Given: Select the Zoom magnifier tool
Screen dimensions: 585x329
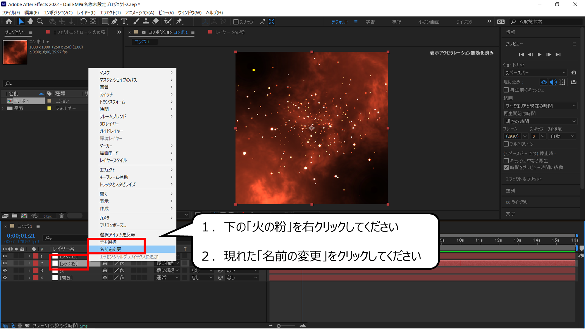Looking at the screenshot, I should click(x=40, y=21).
